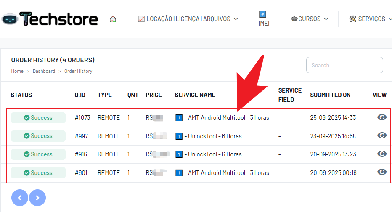This screenshot has width=392, height=212.
Task: View order #916 details eye icon
Action: [381, 154]
